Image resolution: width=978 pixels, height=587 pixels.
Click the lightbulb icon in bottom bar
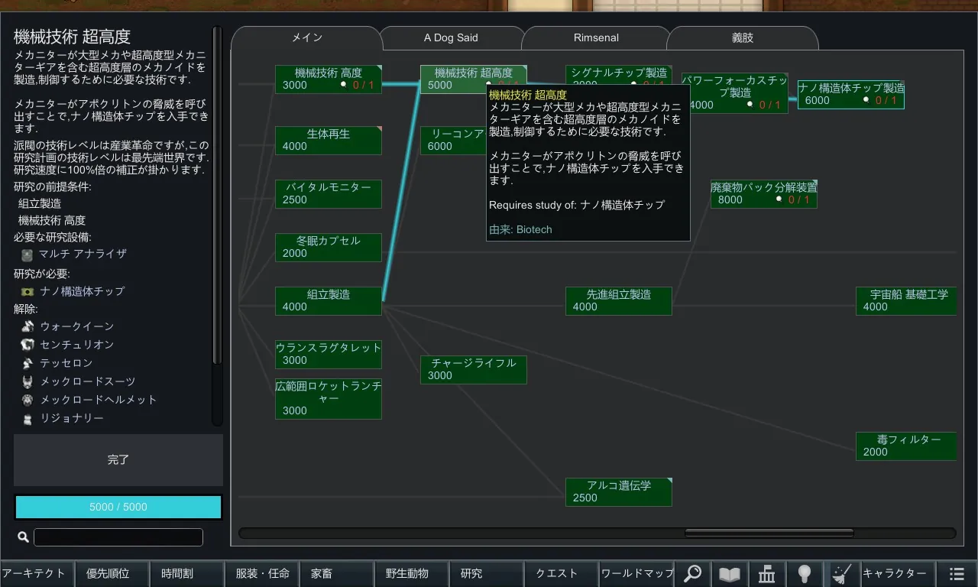tap(804, 573)
